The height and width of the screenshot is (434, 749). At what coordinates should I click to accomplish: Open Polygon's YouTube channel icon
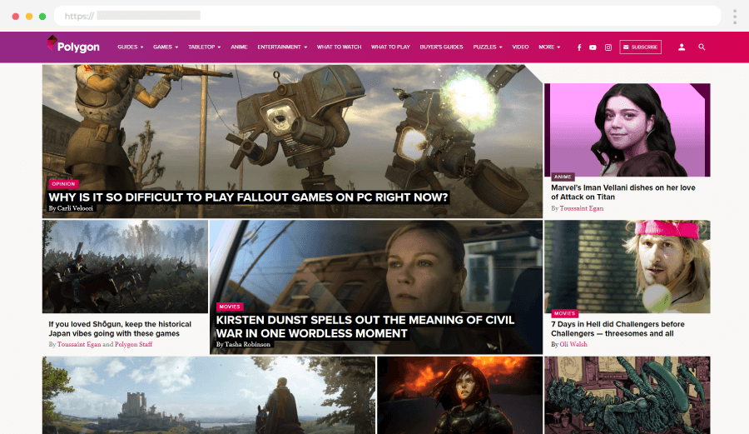click(593, 47)
